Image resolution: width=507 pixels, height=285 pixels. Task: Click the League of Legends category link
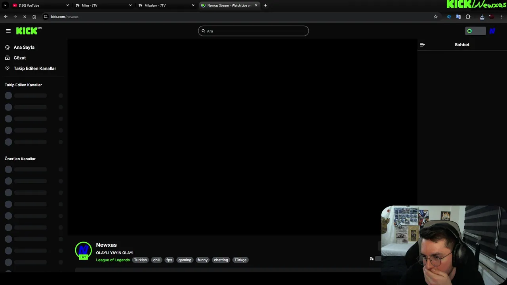[x=113, y=260]
